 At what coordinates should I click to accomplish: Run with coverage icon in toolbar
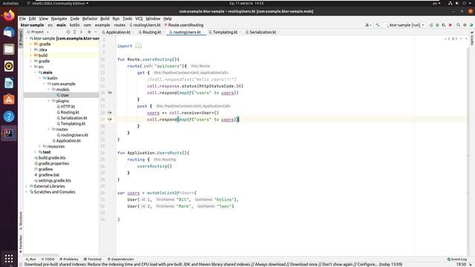[x=444, y=25]
